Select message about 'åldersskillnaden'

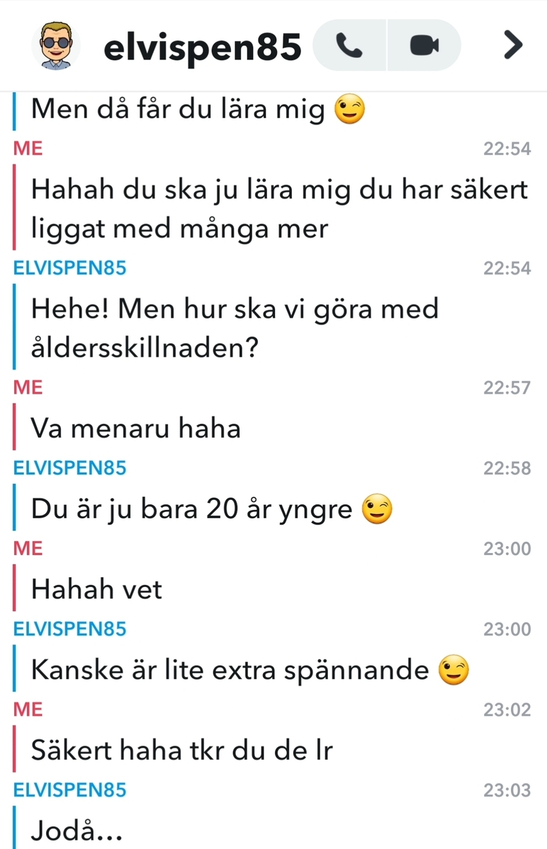[235, 328]
